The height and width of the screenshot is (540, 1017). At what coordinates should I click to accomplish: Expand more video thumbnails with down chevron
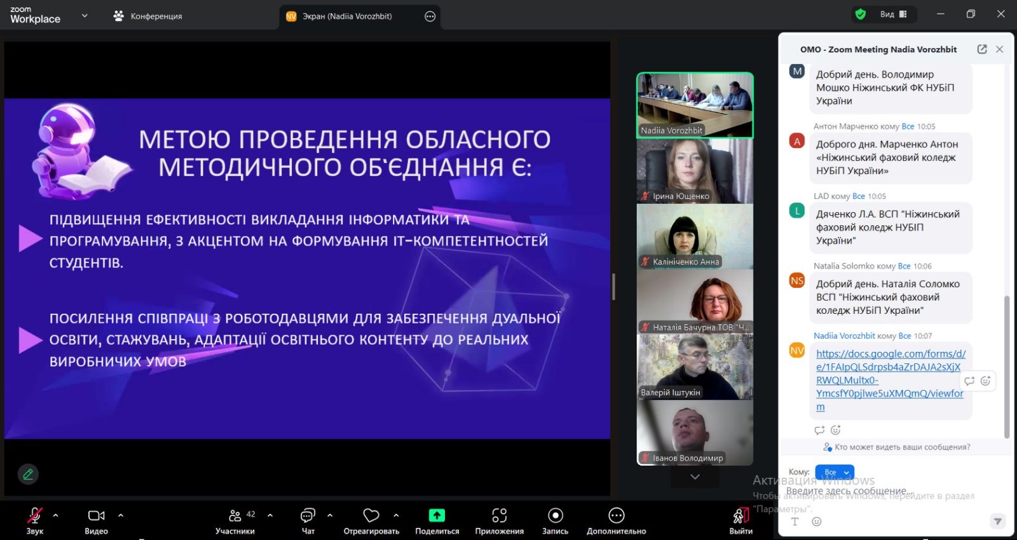pos(695,476)
